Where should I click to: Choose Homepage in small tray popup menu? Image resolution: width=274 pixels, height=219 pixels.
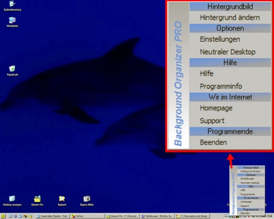click(251, 202)
